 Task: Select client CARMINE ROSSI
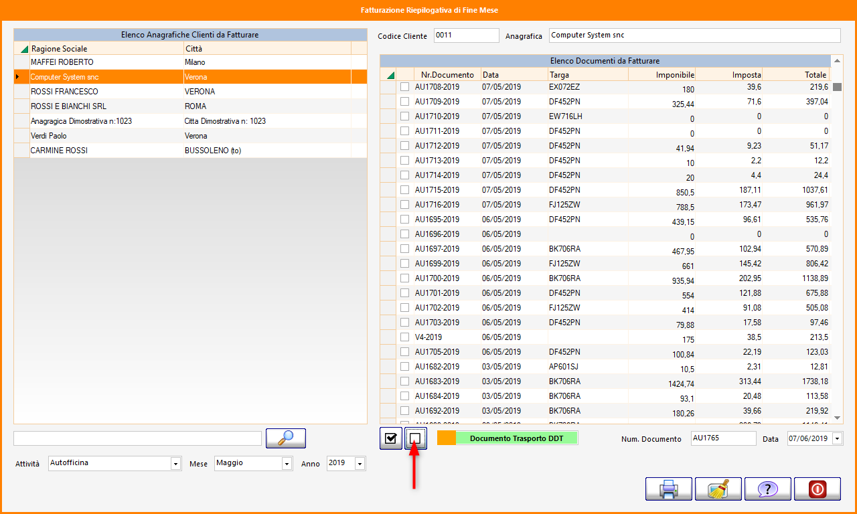190,151
